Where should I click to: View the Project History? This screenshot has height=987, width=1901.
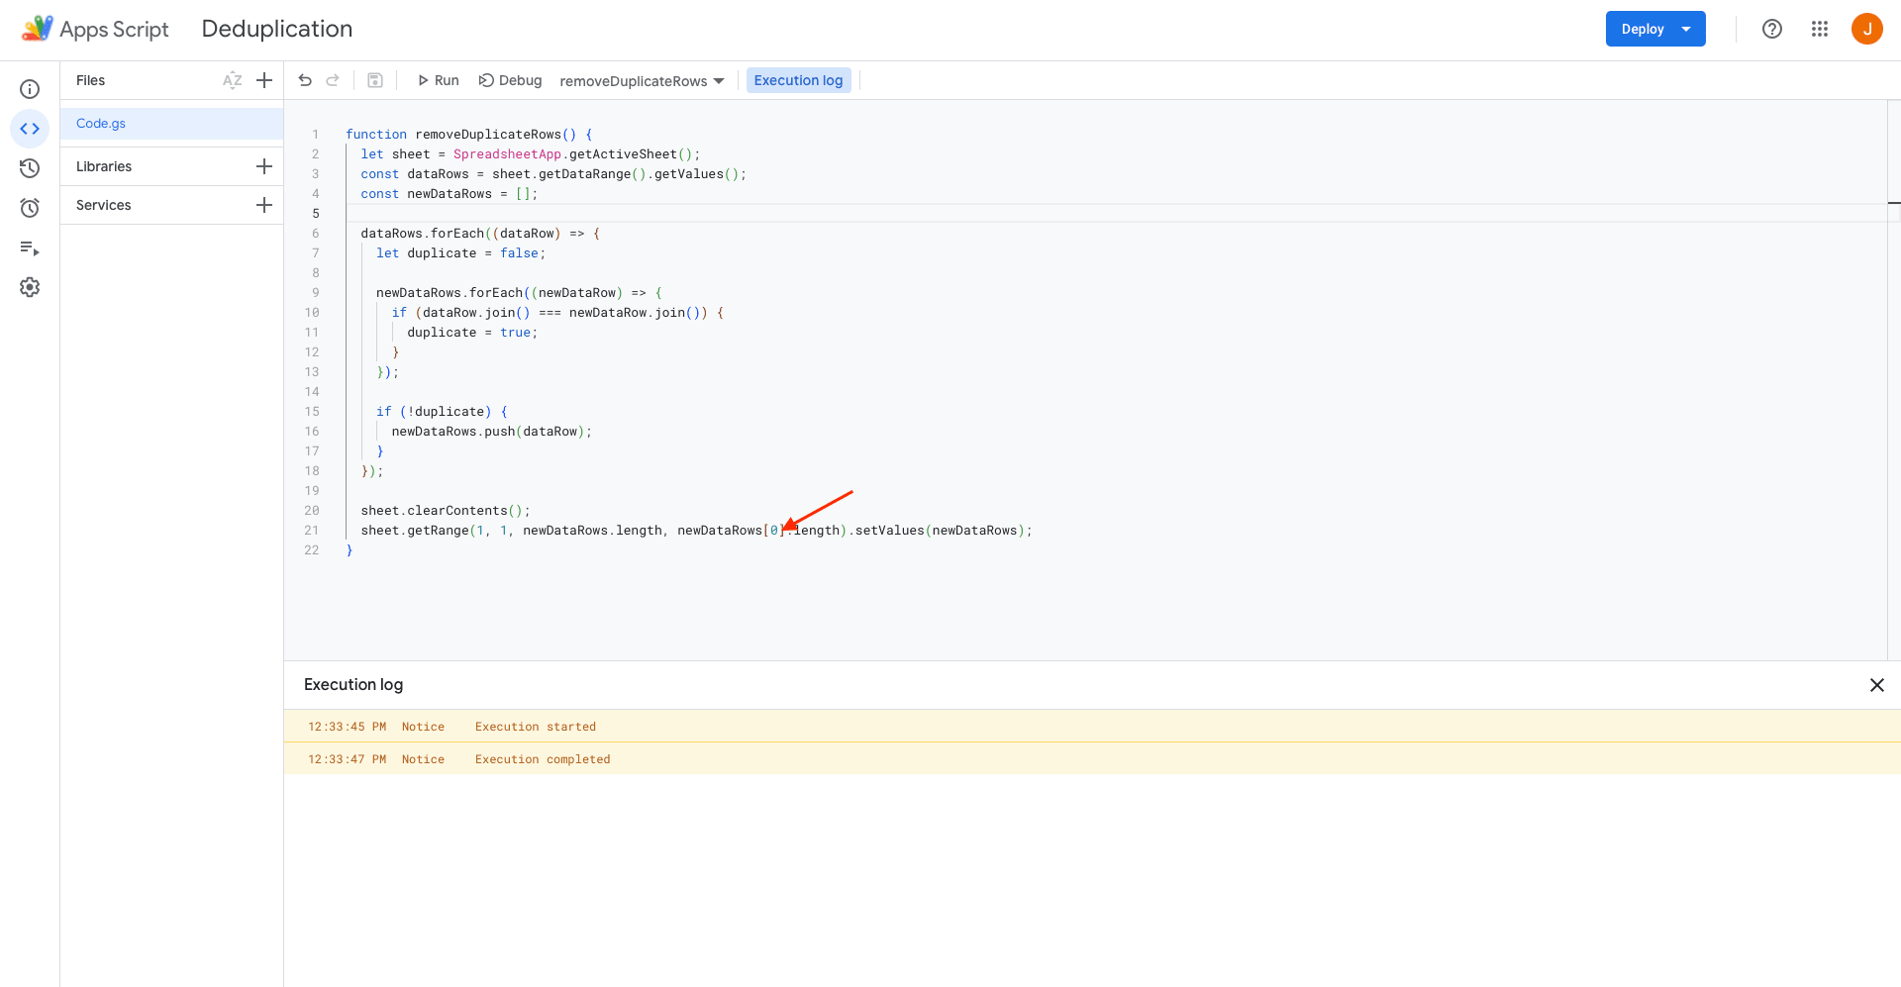[30, 168]
